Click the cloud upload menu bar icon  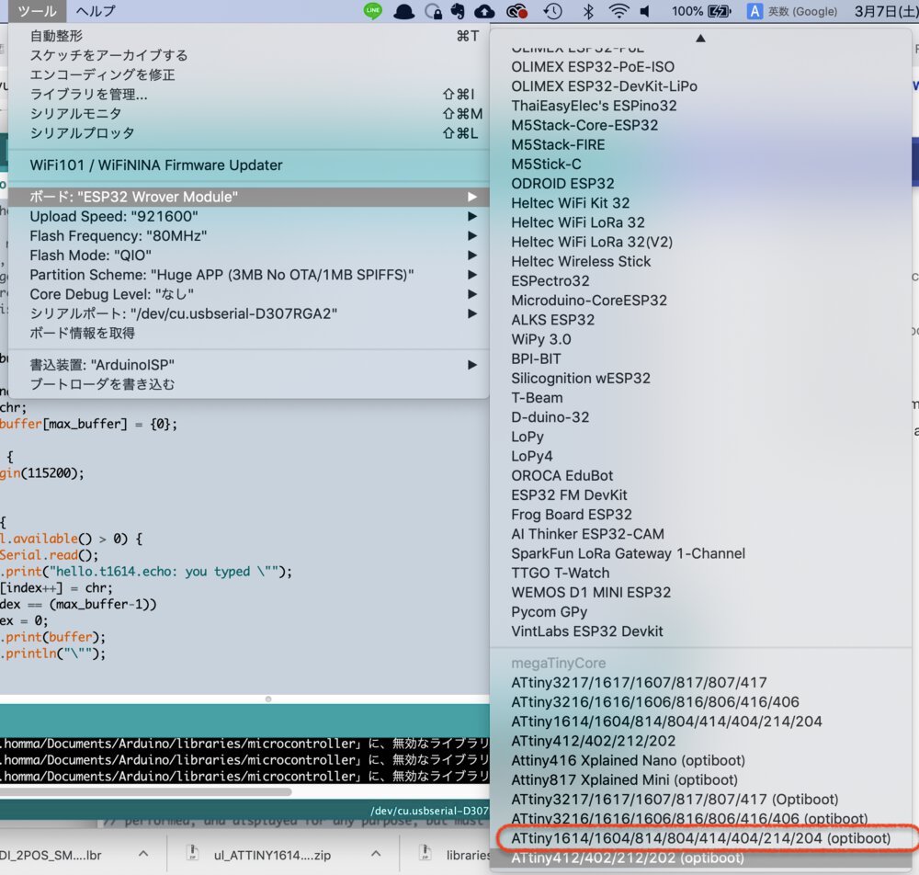[484, 11]
